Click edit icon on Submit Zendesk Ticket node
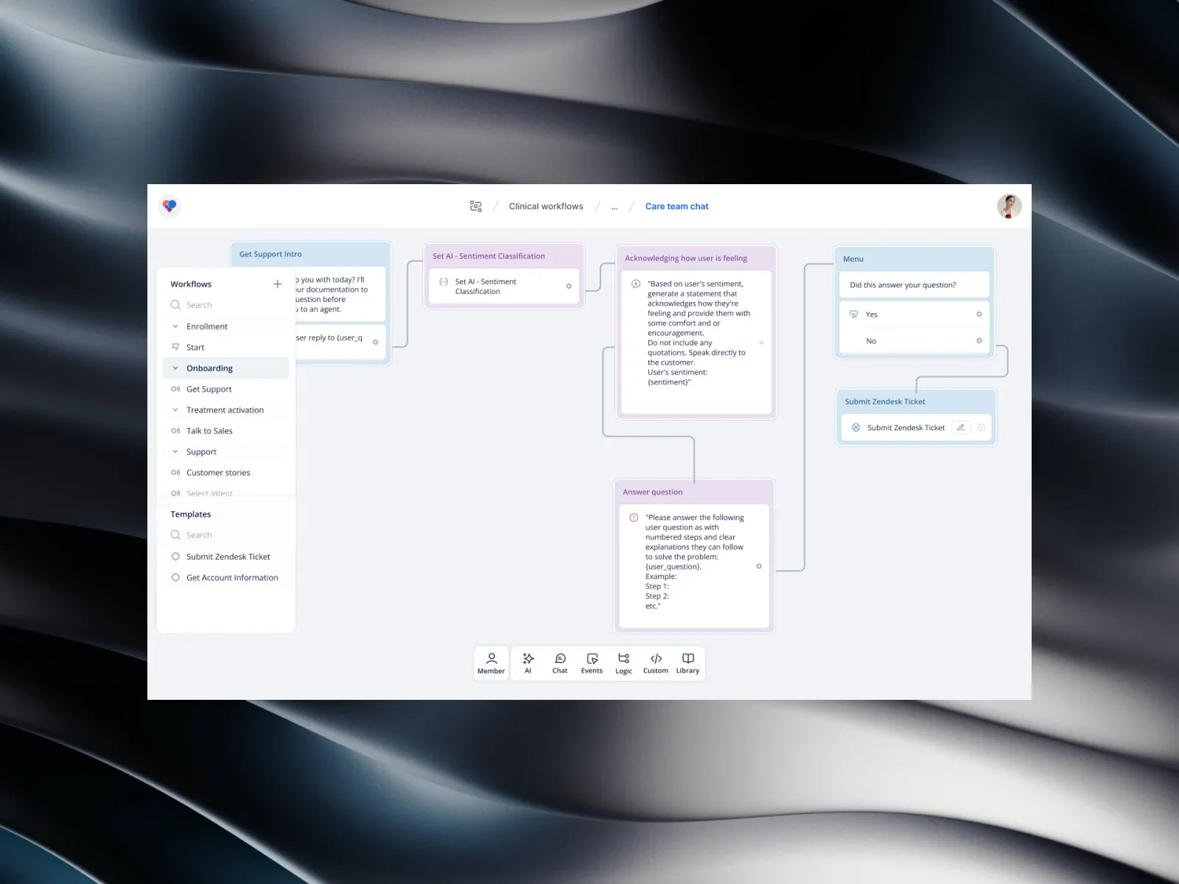 (961, 427)
